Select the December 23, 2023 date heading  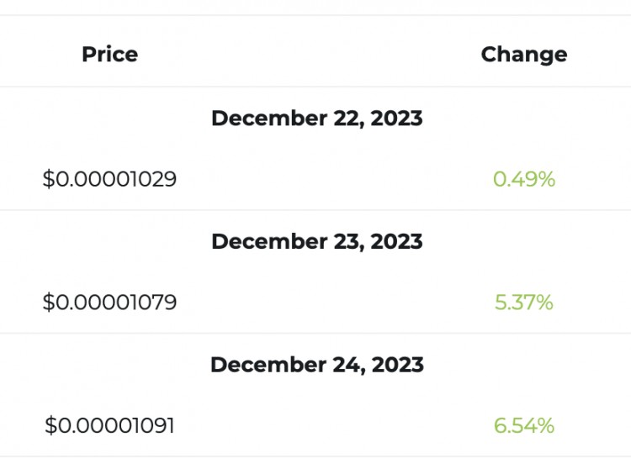click(x=316, y=242)
